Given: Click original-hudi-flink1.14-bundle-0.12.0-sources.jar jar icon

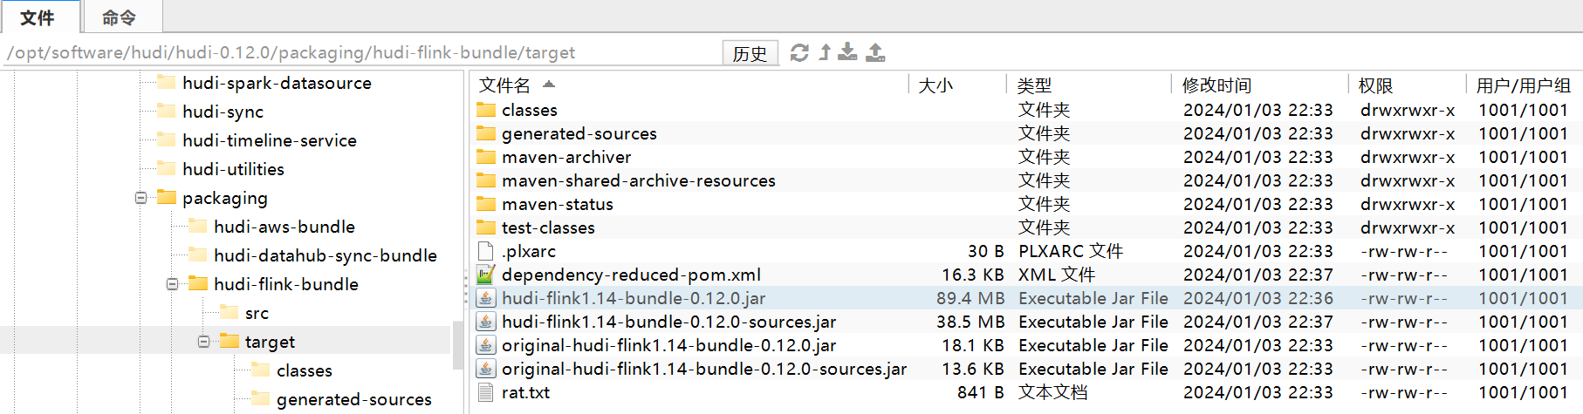Looking at the screenshot, I should point(486,369).
